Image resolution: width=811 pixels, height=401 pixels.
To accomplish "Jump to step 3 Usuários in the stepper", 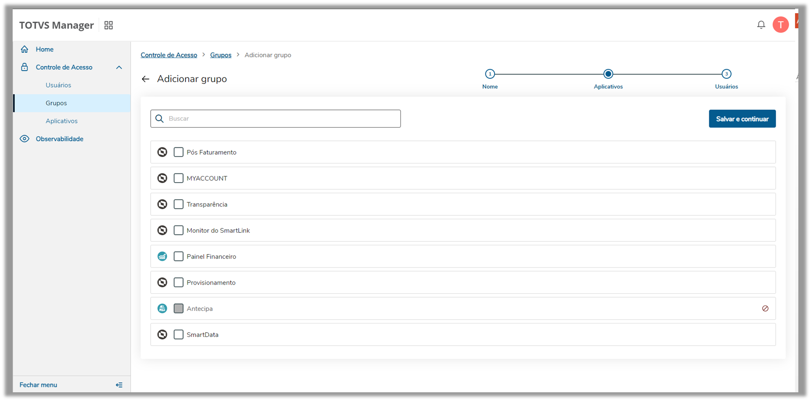I will 726,74.
